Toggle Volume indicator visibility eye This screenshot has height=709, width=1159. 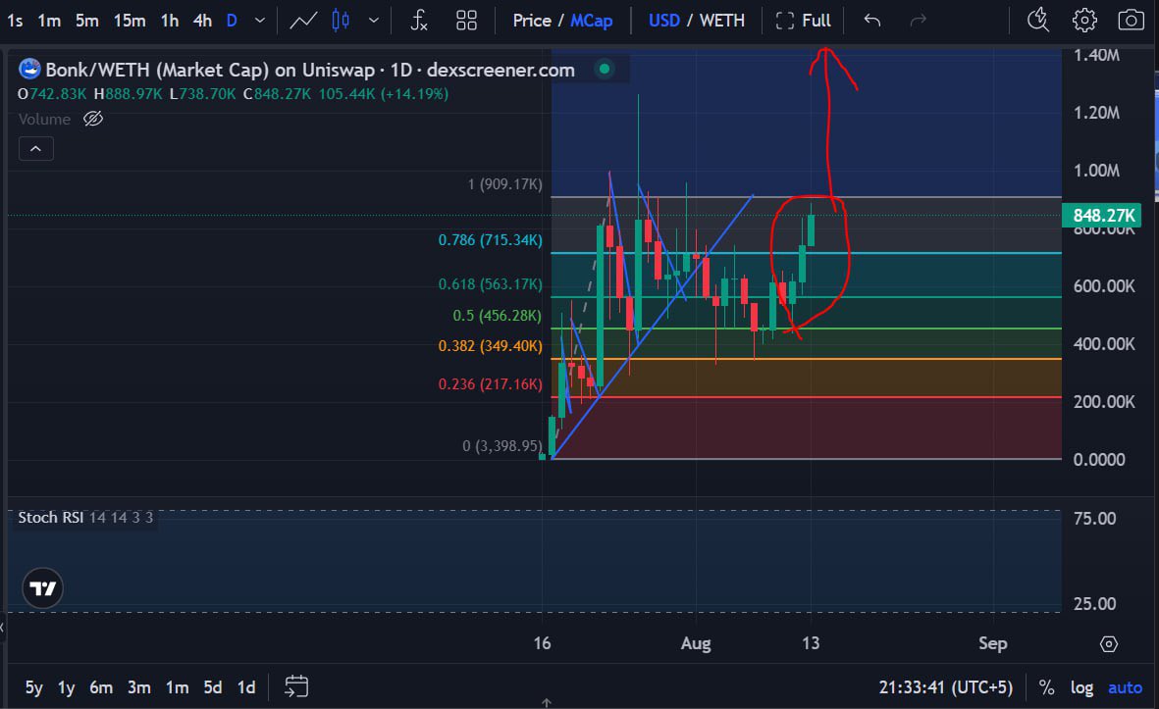93,119
